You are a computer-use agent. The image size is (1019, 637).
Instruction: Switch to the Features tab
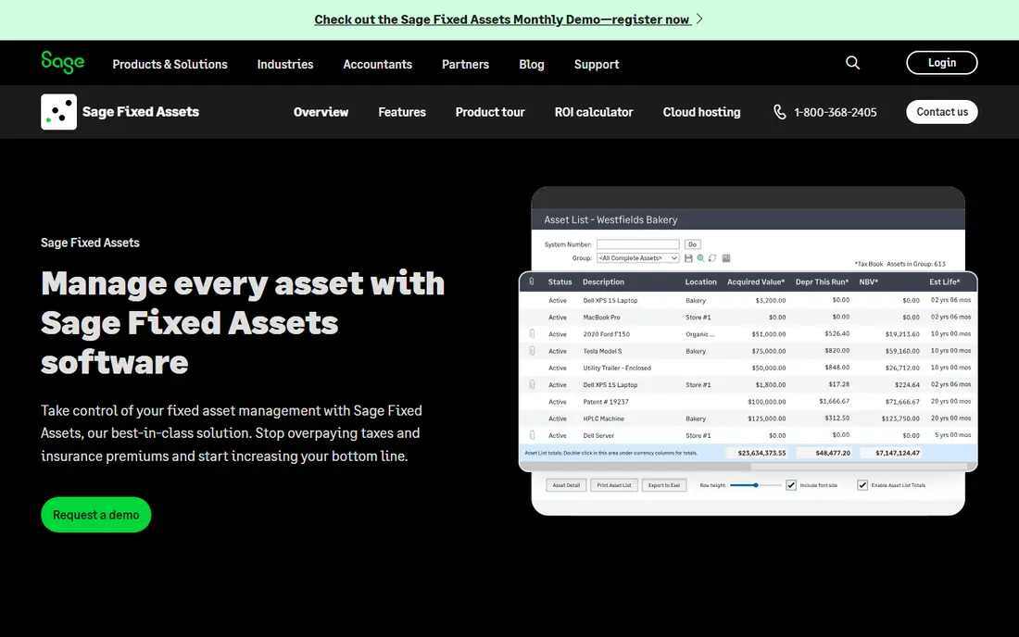tap(402, 112)
